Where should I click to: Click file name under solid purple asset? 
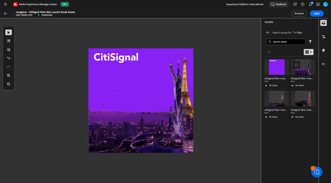[276, 78]
